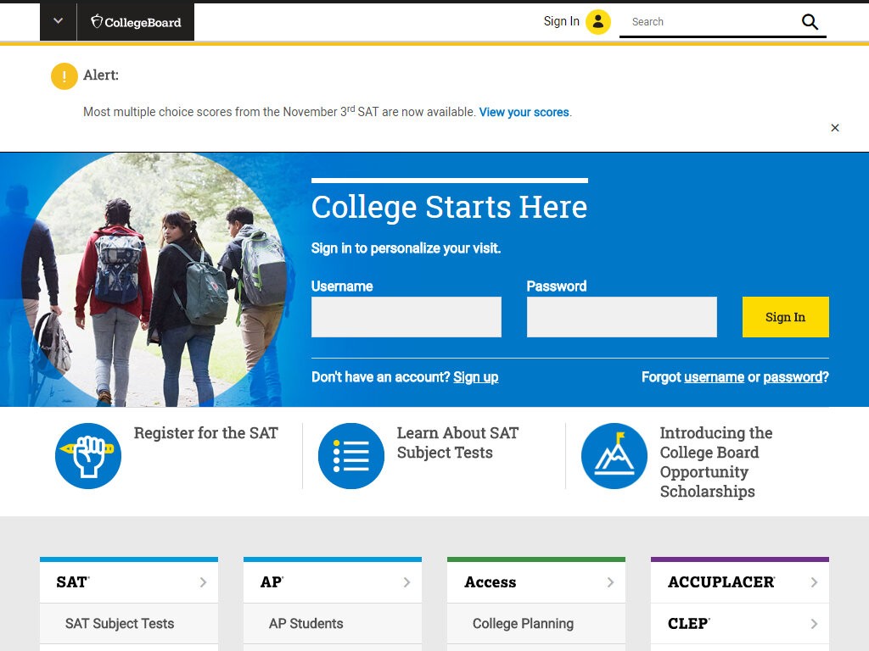
Task: Click the mountain with flag icon
Action: (x=614, y=456)
